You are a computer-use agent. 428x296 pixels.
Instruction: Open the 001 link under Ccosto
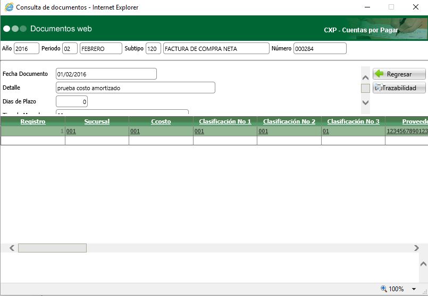tap(135, 131)
